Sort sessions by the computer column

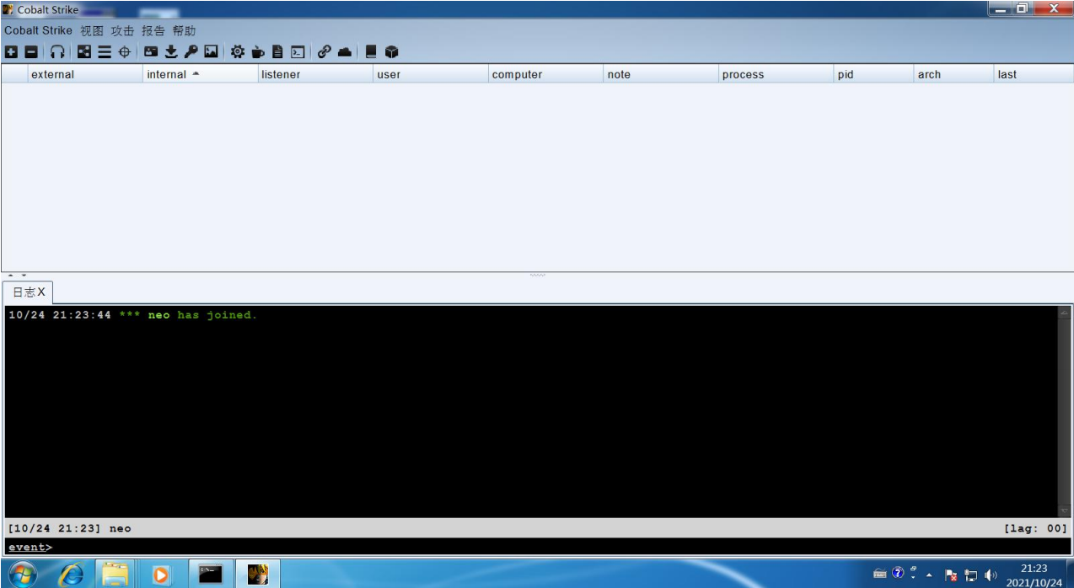click(545, 74)
